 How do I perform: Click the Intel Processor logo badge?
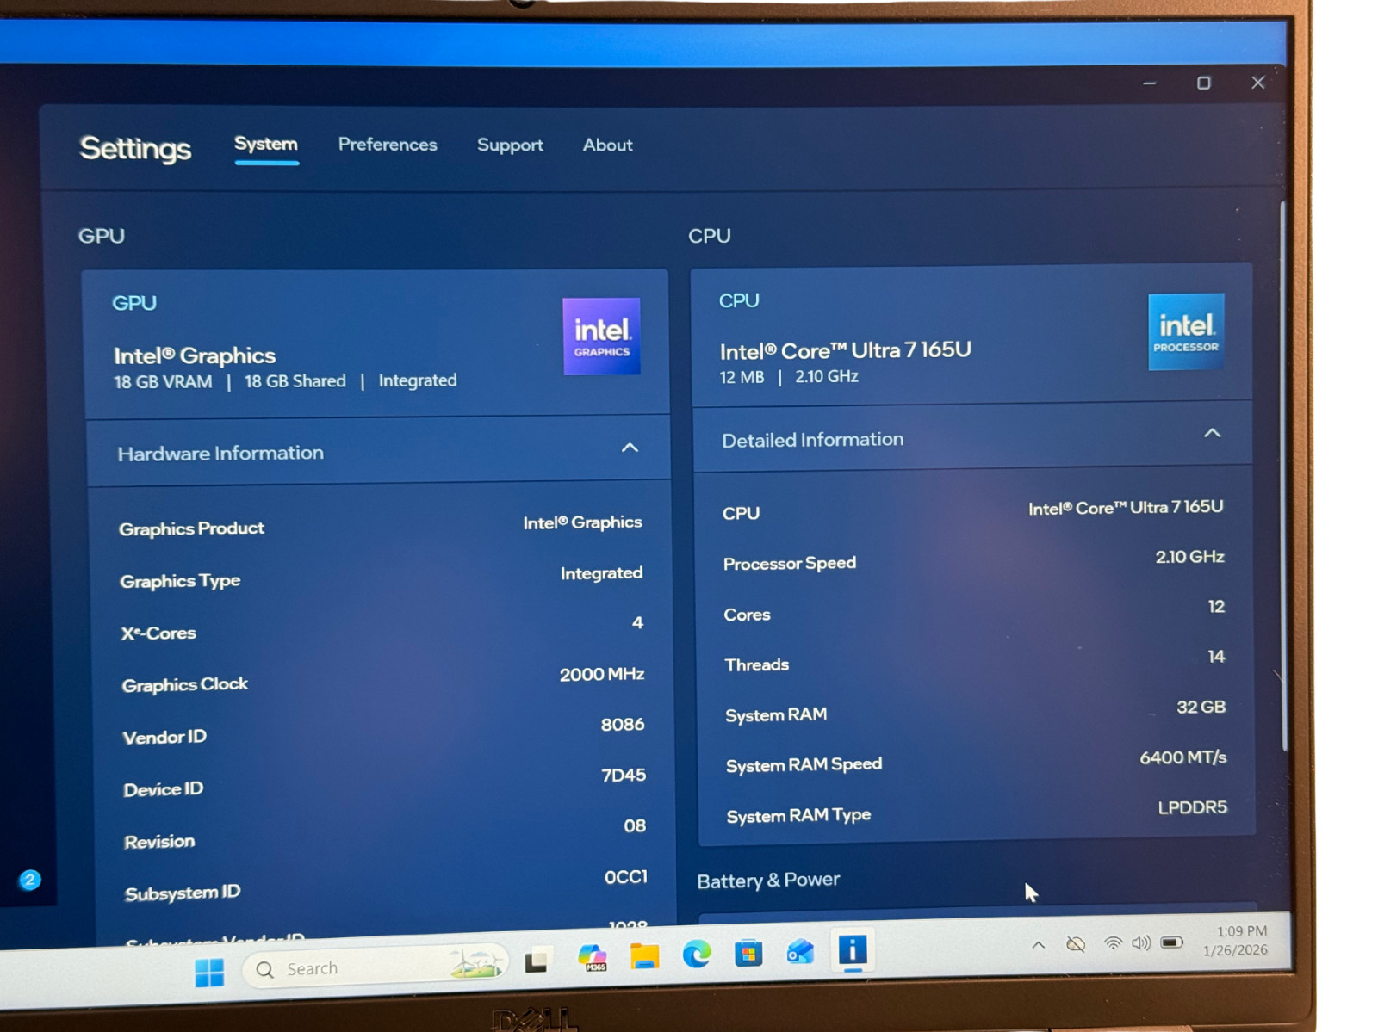click(x=1186, y=332)
